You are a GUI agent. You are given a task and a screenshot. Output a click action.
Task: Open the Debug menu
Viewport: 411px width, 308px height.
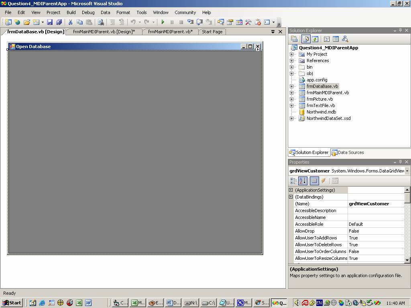[x=88, y=12]
